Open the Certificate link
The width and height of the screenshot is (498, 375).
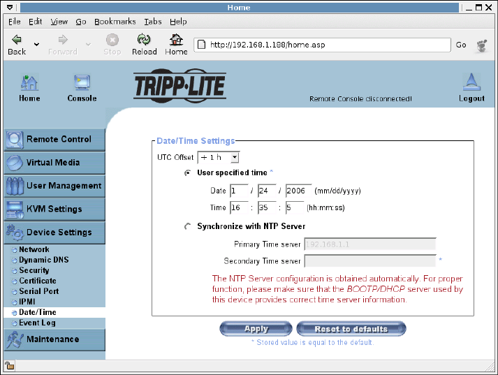(38, 281)
